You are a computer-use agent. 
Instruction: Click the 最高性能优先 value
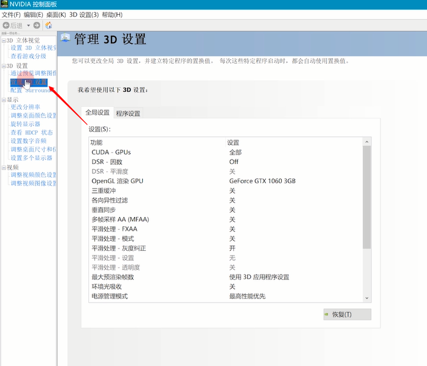[247, 296]
